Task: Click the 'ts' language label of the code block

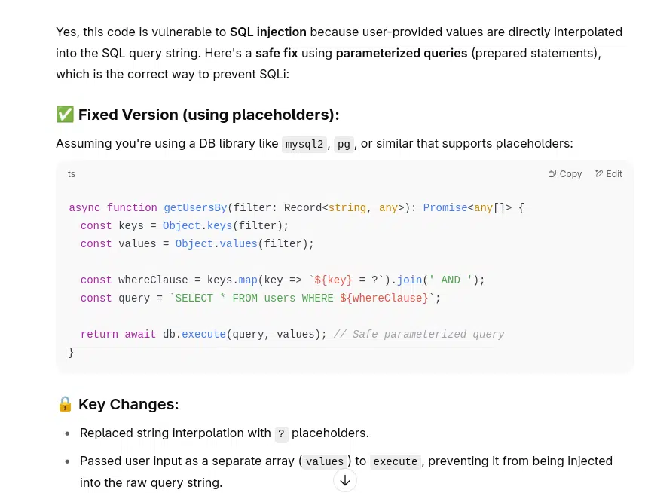Action: (72, 173)
